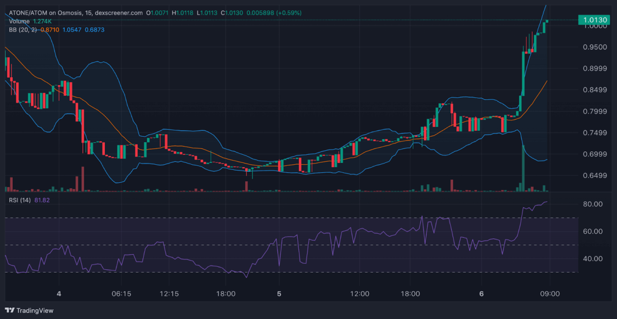Select the RSI (14) indicator label
Image resolution: width=617 pixels, height=319 pixels.
[x=19, y=200]
